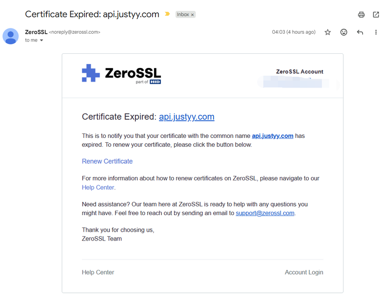
Task: Add an emoji reaction to the message
Action: [x=344, y=32]
